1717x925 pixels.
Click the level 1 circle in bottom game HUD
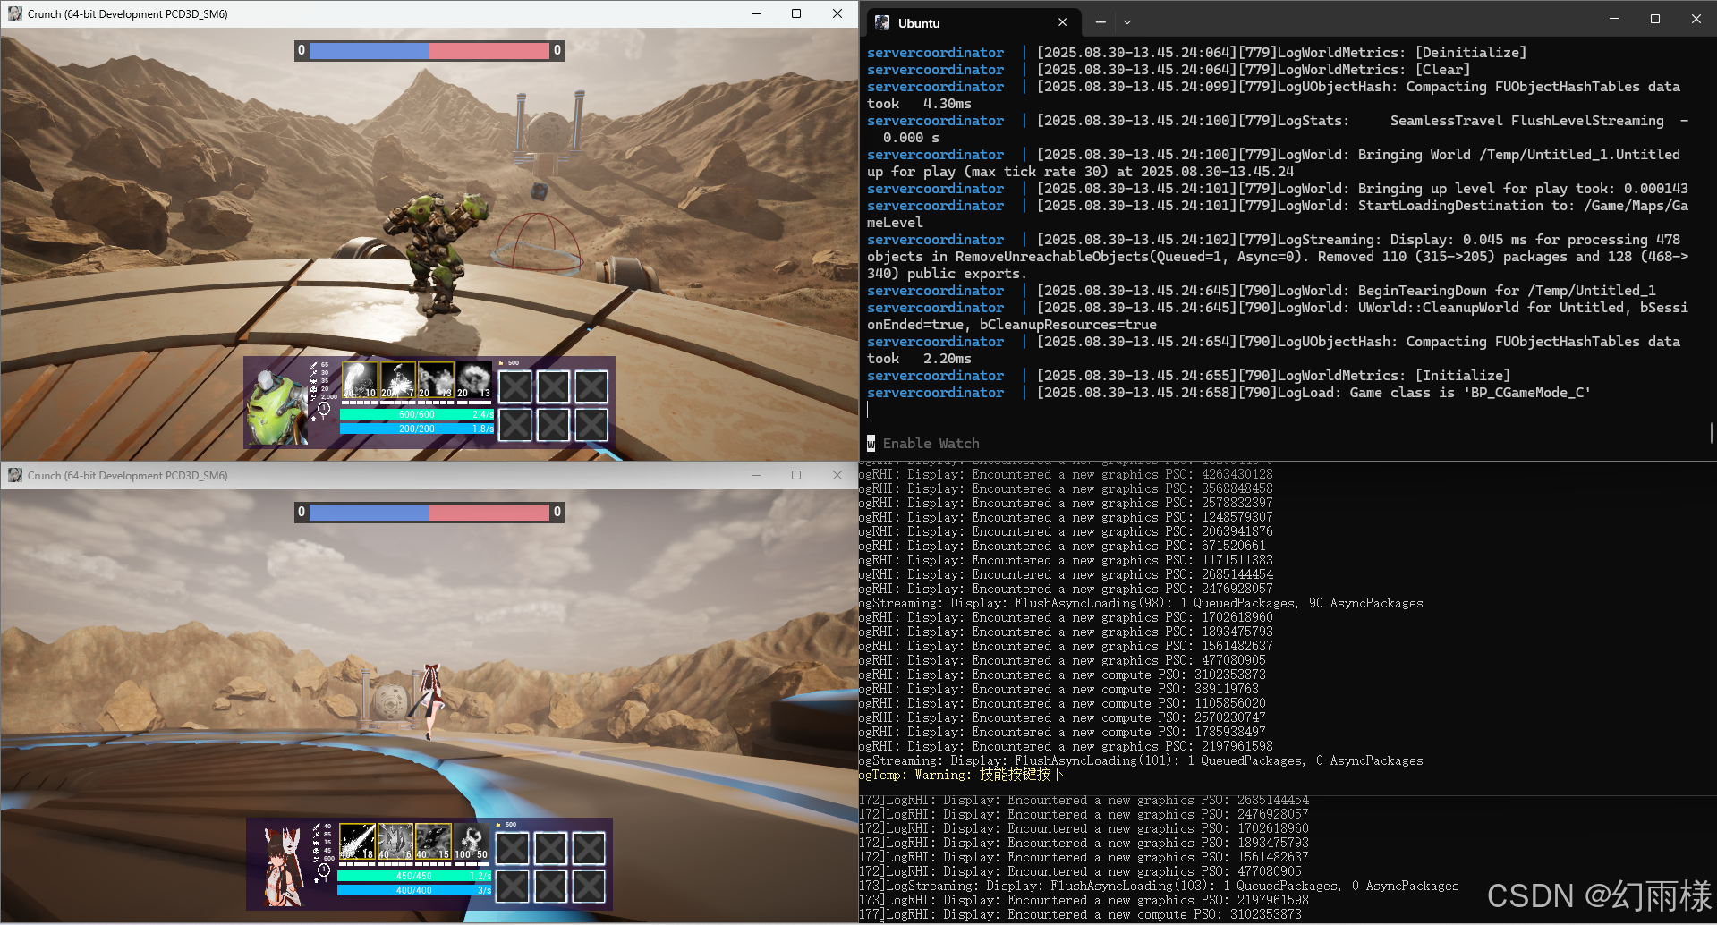[324, 870]
